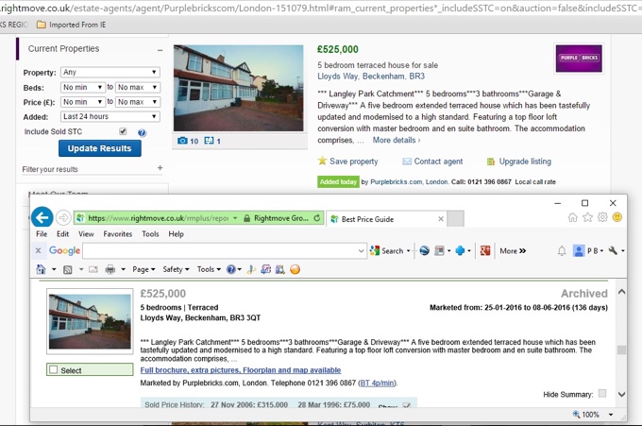Open the IE Favorites star icon

(587, 217)
